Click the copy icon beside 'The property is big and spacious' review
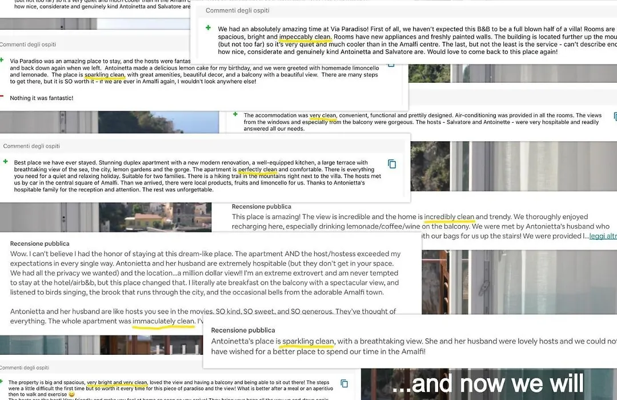This screenshot has height=400, width=617. coord(344,383)
